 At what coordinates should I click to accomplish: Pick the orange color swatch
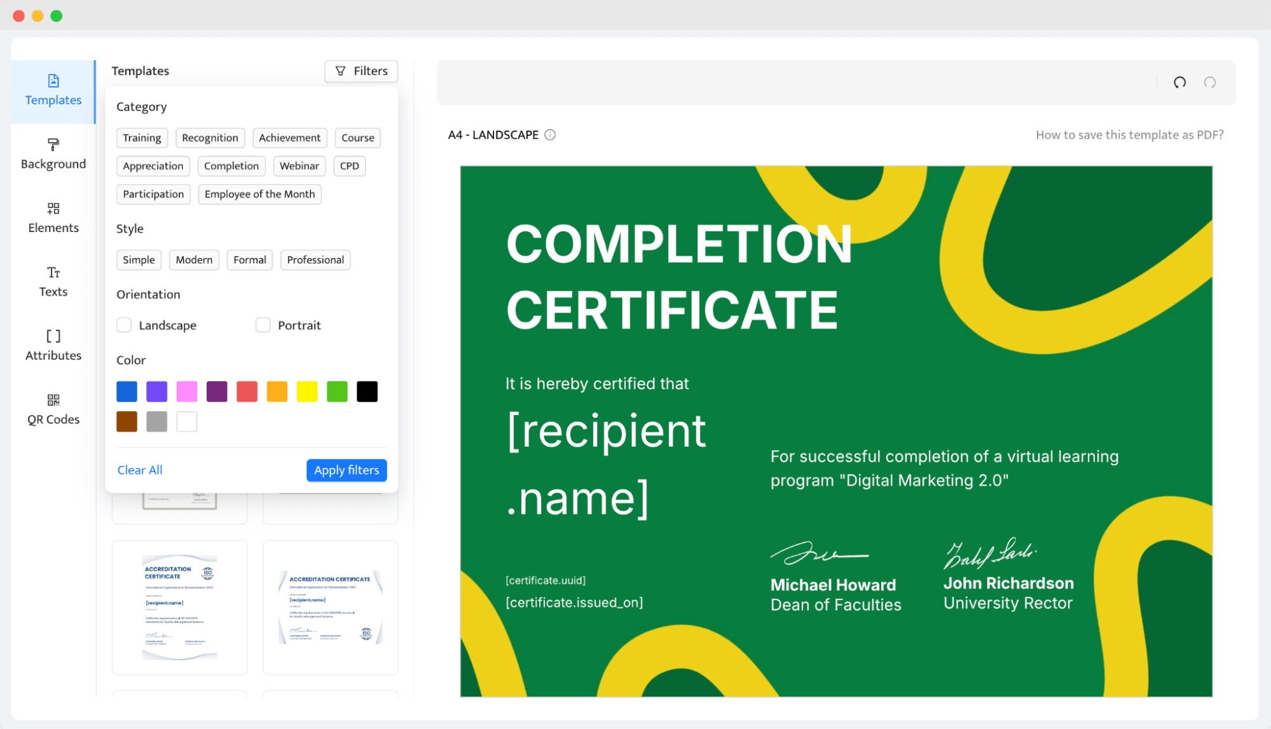coord(277,392)
